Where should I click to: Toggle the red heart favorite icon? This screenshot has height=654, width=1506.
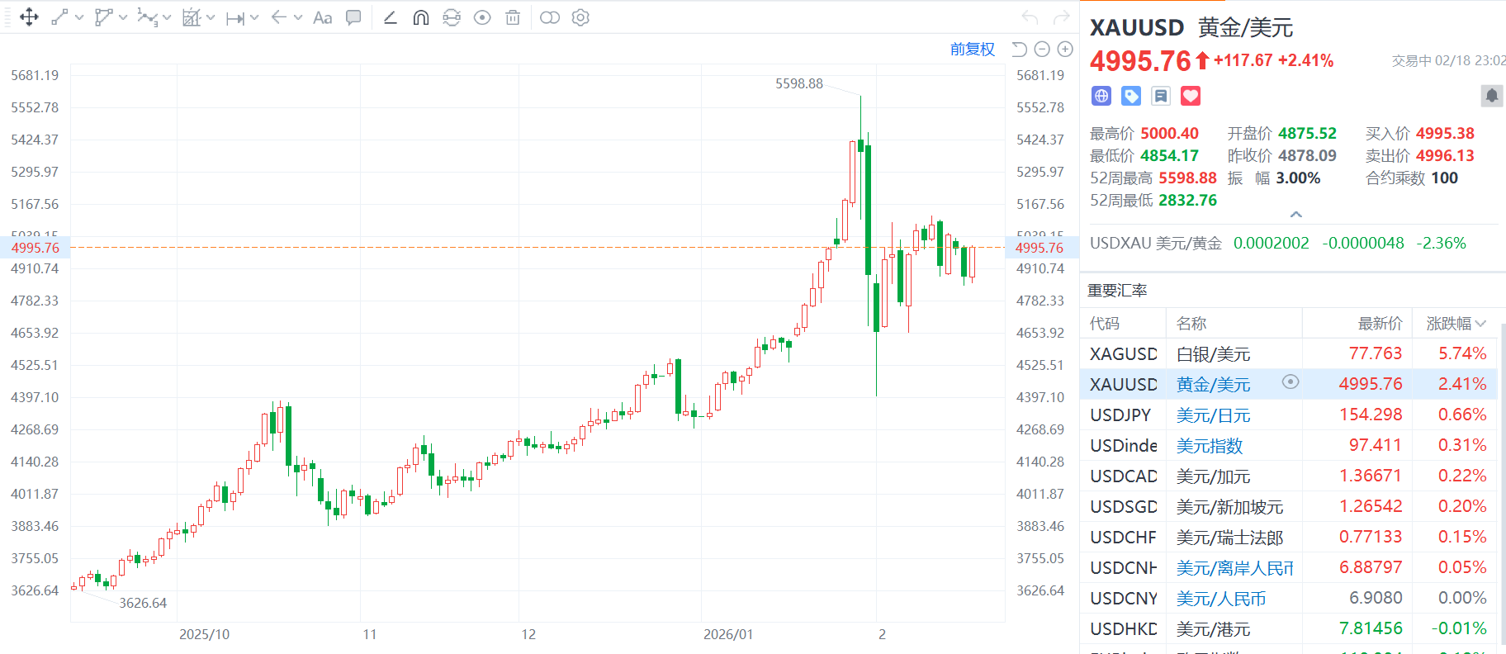click(1190, 96)
